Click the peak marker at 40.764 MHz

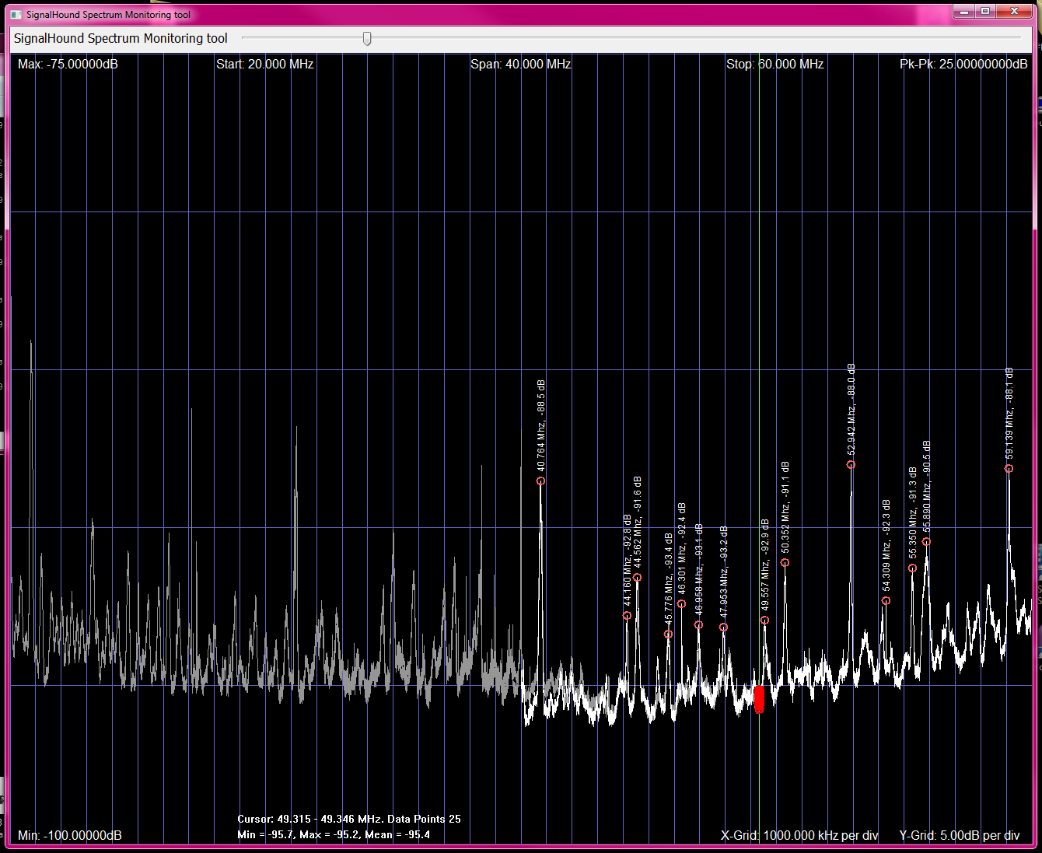click(x=540, y=481)
